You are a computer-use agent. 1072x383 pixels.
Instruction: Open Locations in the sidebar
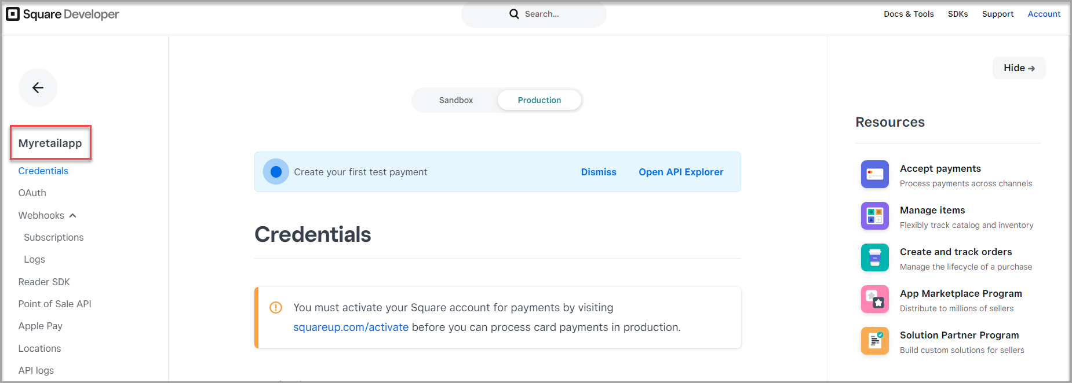[x=39, y=348]
